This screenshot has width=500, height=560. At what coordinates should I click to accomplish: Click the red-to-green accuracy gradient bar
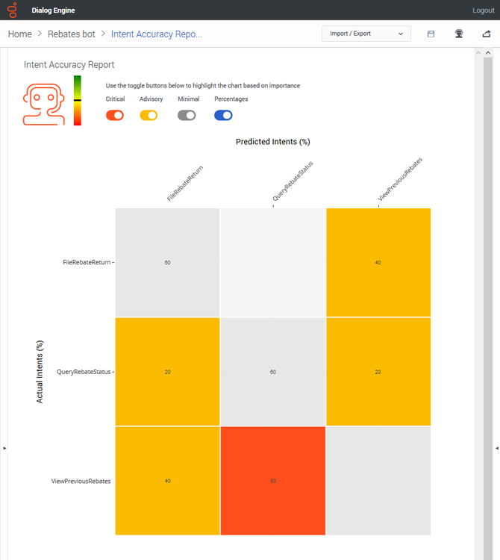(x=78, y=100)
